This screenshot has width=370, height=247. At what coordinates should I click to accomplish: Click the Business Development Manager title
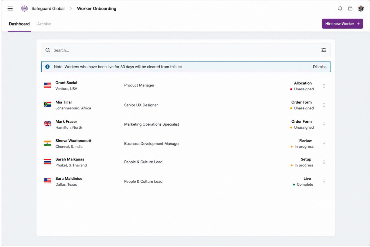tap(152, 144)
